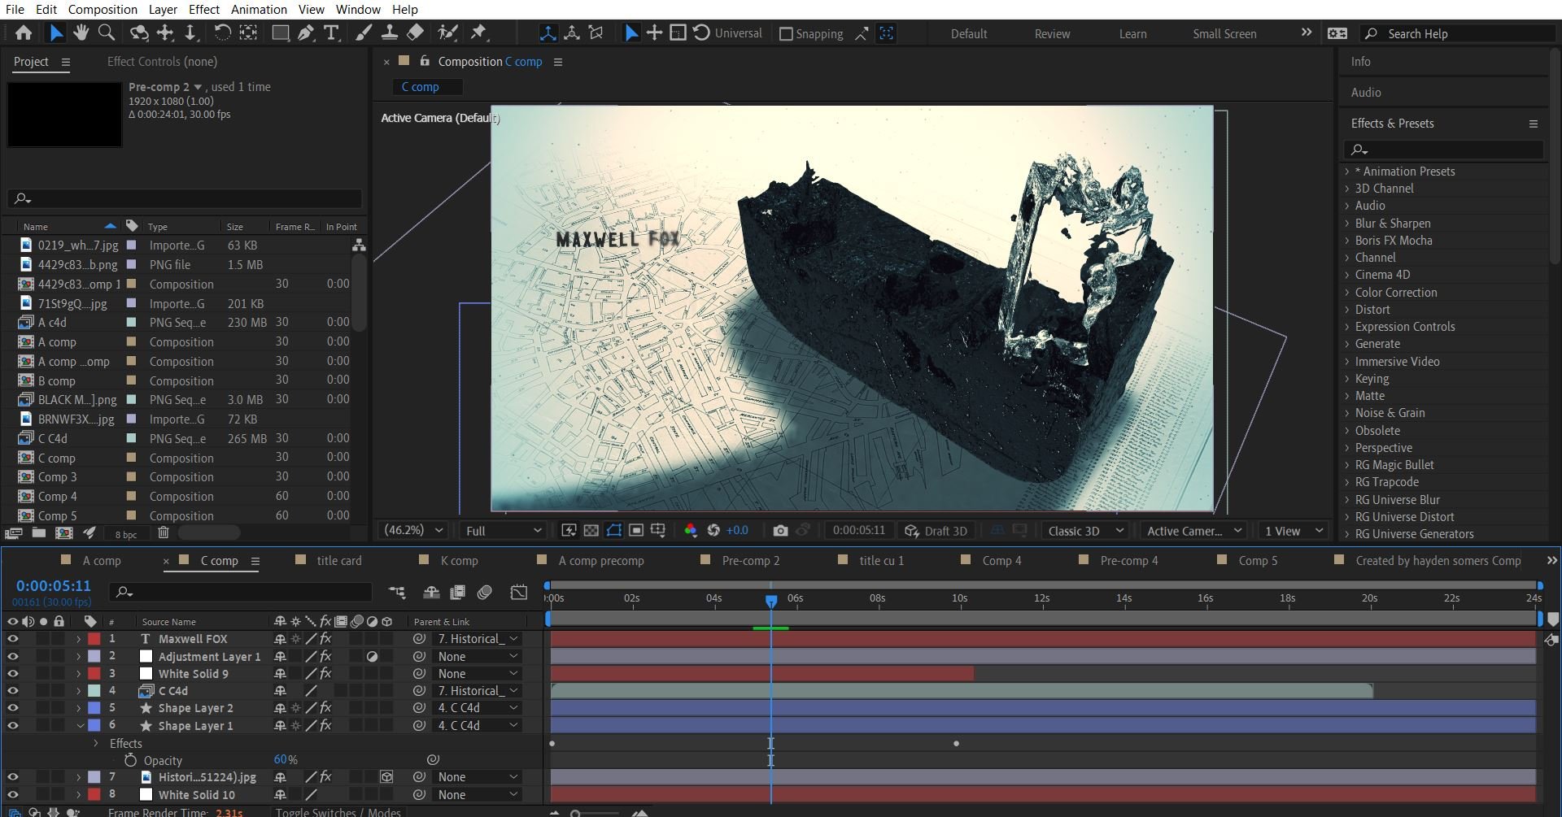This screenshot has height=817, width=1562.
Task: Open composition mini-flowchart in timeline
Action: click(x=397, y=593)
